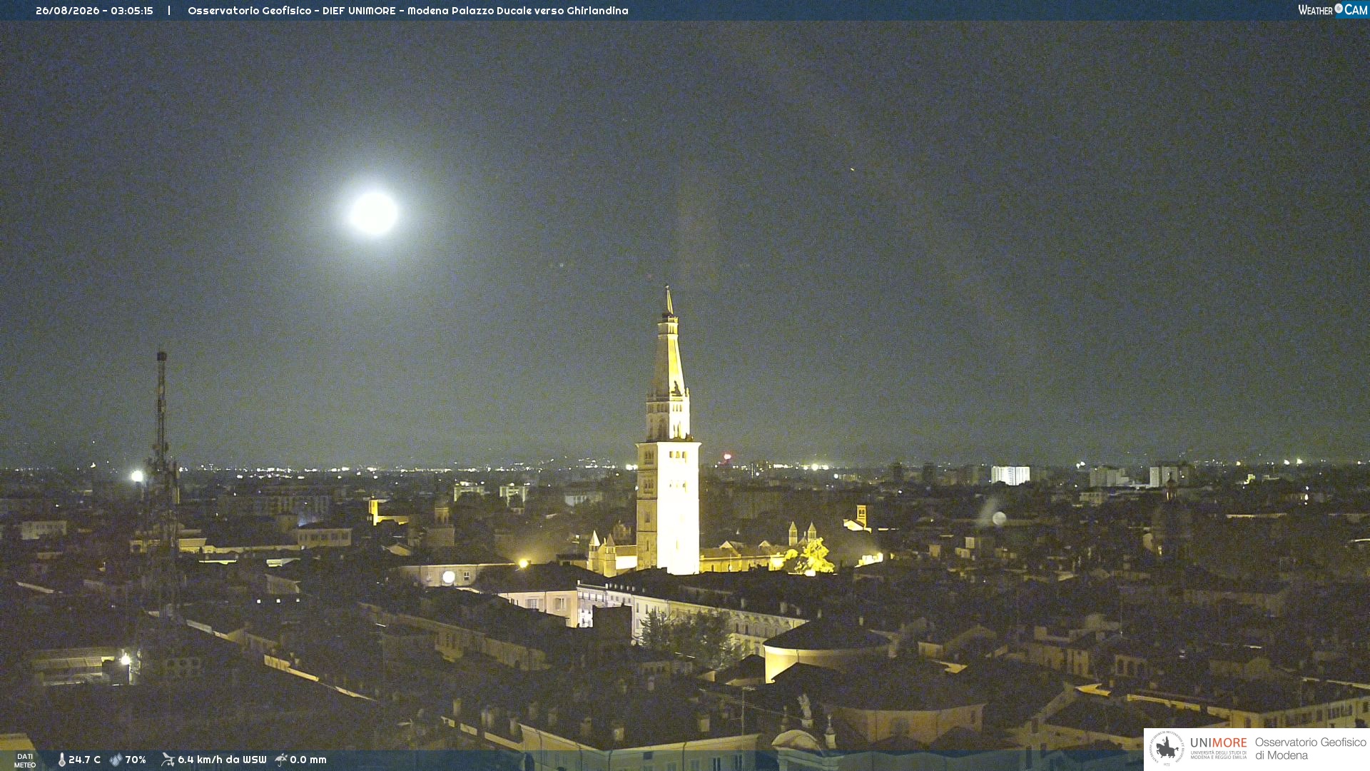Click the UNIMORE wordmark text
1370x771 pixels.
click(1219, 743)
